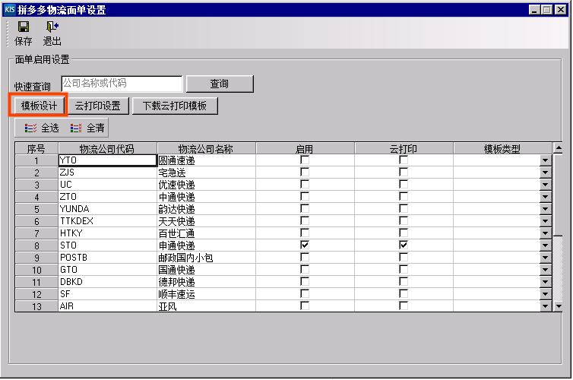Select row number 8 header
Screen dimensions: 573x380
click(x=36, y=245)
